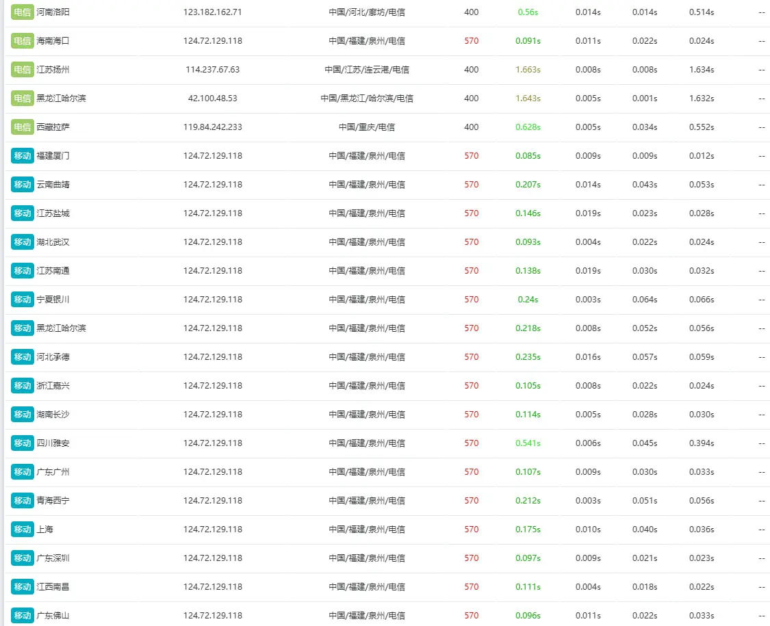Select the IP address 114.237.67.63
Image resolution: width=770 pixels, height=626 pixels.
[213, 70]
